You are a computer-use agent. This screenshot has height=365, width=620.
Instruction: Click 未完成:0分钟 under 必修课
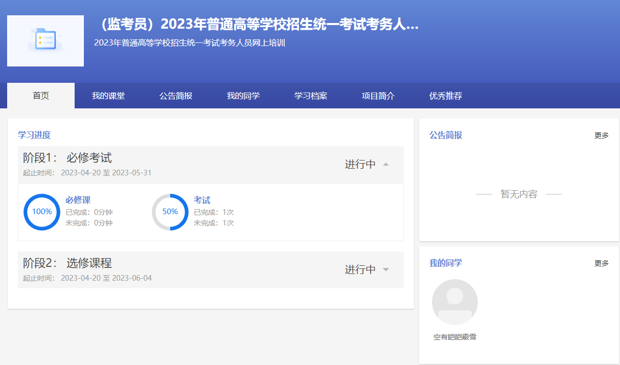(x=89, y=223)
